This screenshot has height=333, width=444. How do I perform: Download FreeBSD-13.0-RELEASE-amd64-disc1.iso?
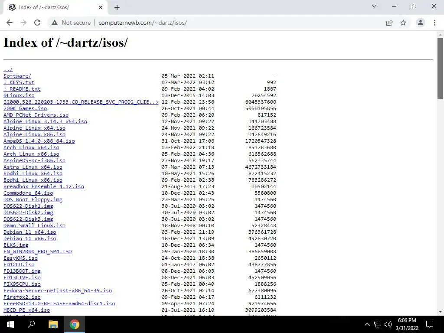(59, 304)
